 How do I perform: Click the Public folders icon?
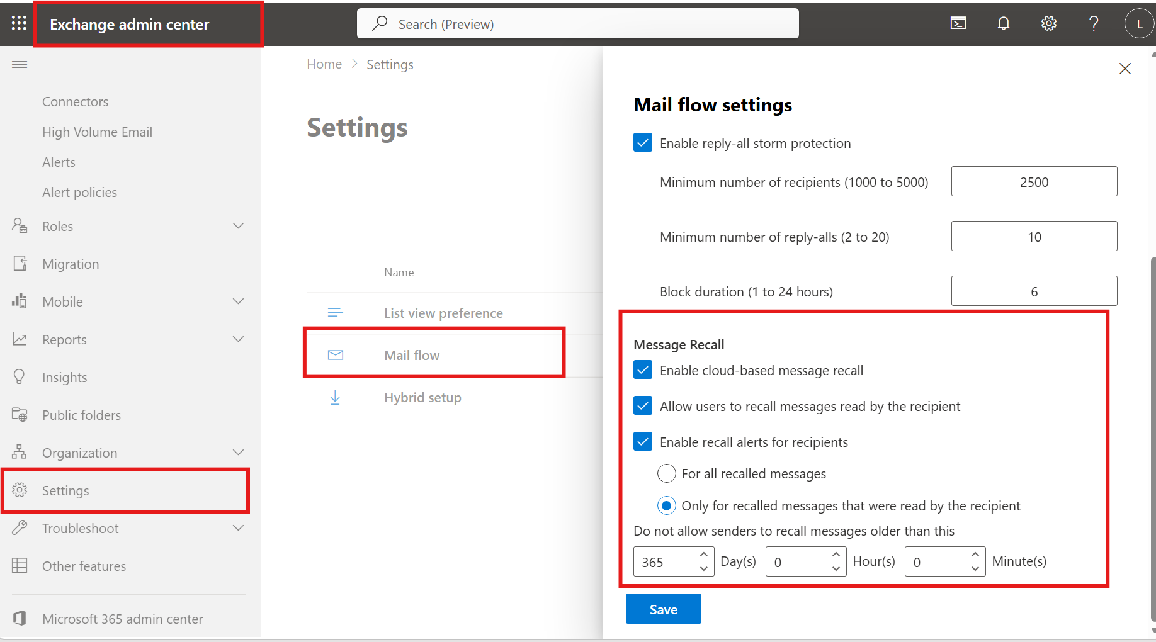pos(20,414)
